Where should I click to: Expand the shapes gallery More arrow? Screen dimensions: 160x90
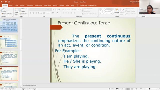pos(113,13)
